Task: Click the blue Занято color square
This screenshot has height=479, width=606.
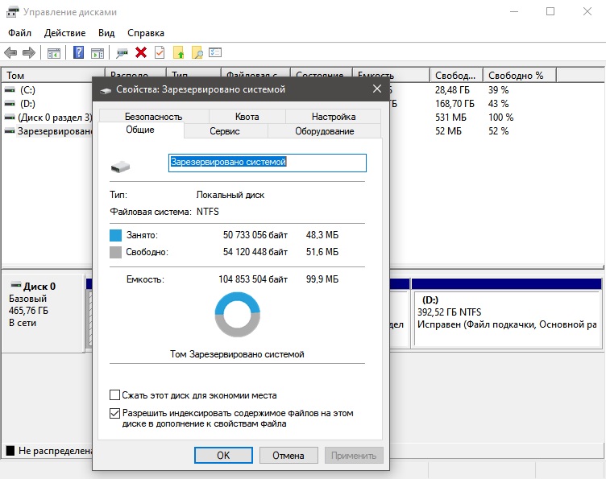Action: (115, 235)
